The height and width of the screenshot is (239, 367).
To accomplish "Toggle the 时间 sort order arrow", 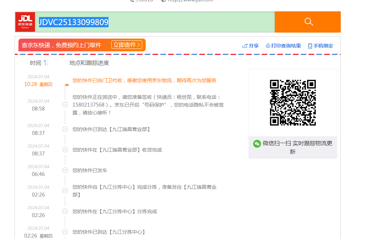I will click(46, 63).
